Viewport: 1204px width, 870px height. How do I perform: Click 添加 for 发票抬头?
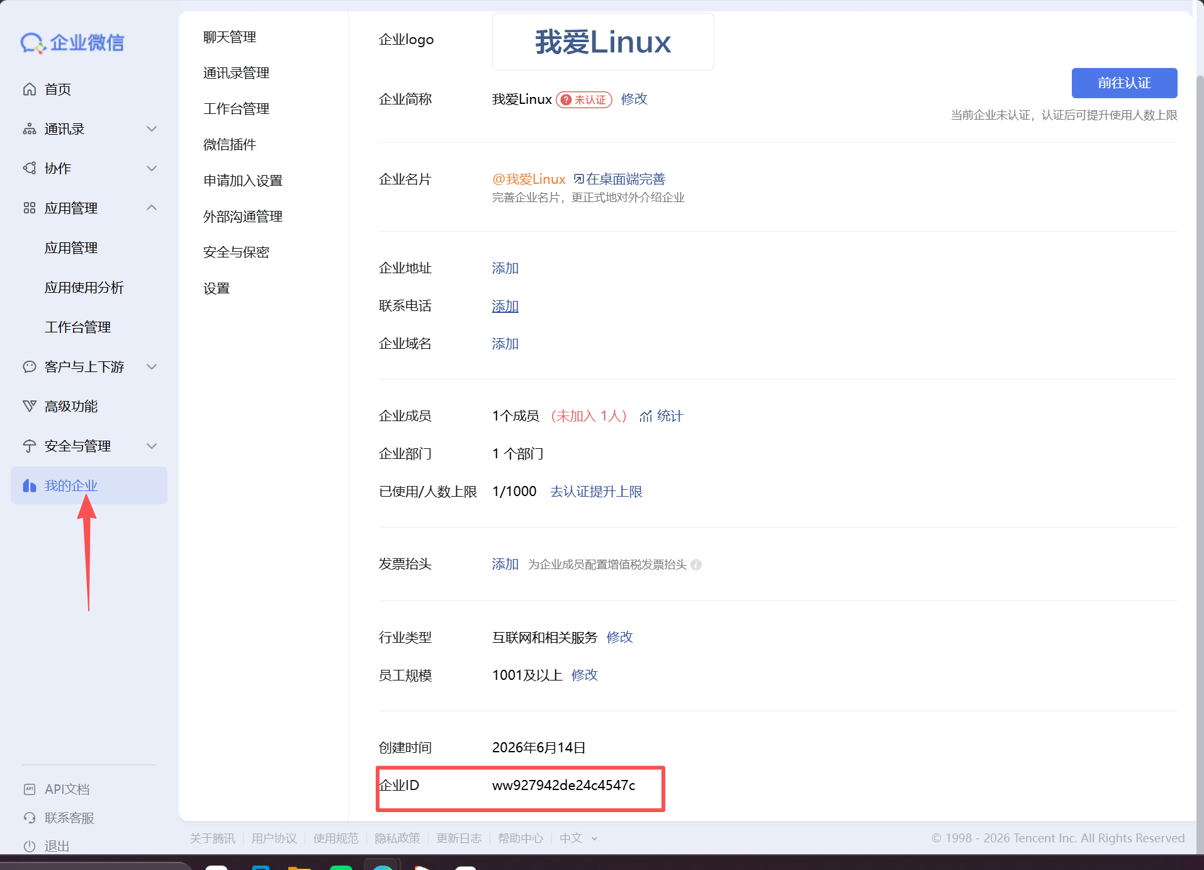tap(505, 564)
